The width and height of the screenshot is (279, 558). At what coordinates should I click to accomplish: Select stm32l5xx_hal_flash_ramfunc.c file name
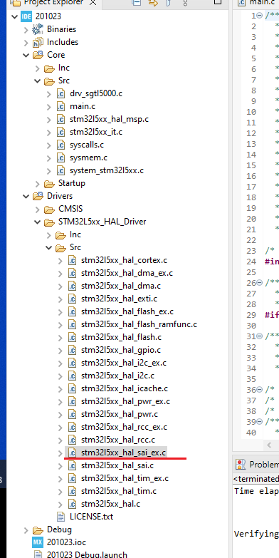coord(139,324)
